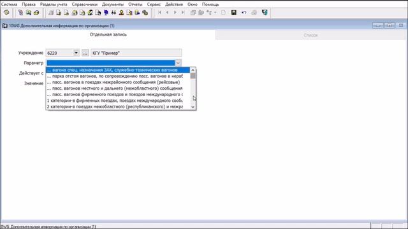The image size is (408, 229).
Task: Click the linked chain circles toolbar icon
Action: pyautogui.click(x=145, y=13)
